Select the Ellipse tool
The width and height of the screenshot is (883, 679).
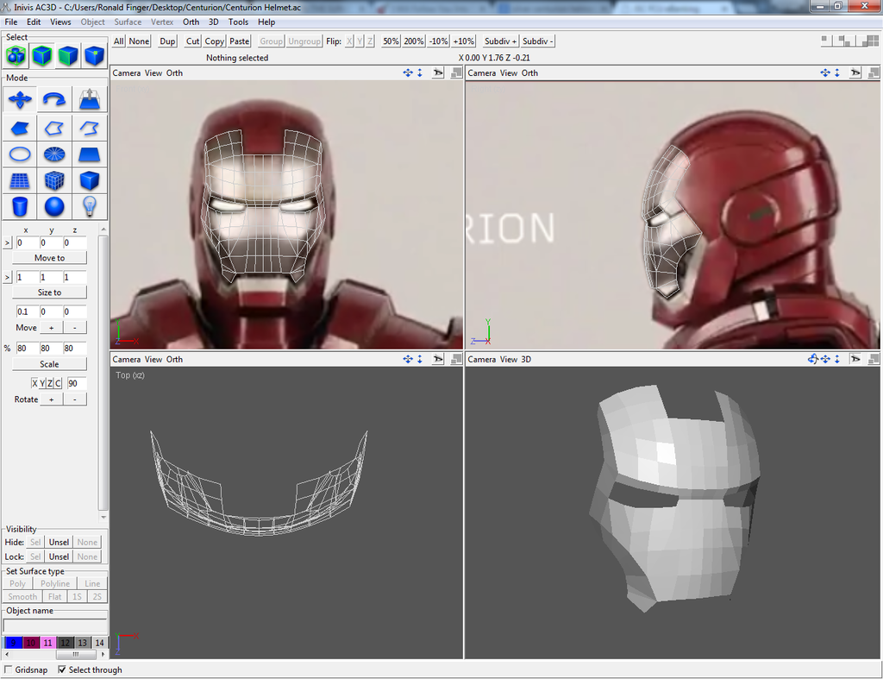tap(20, 154)
